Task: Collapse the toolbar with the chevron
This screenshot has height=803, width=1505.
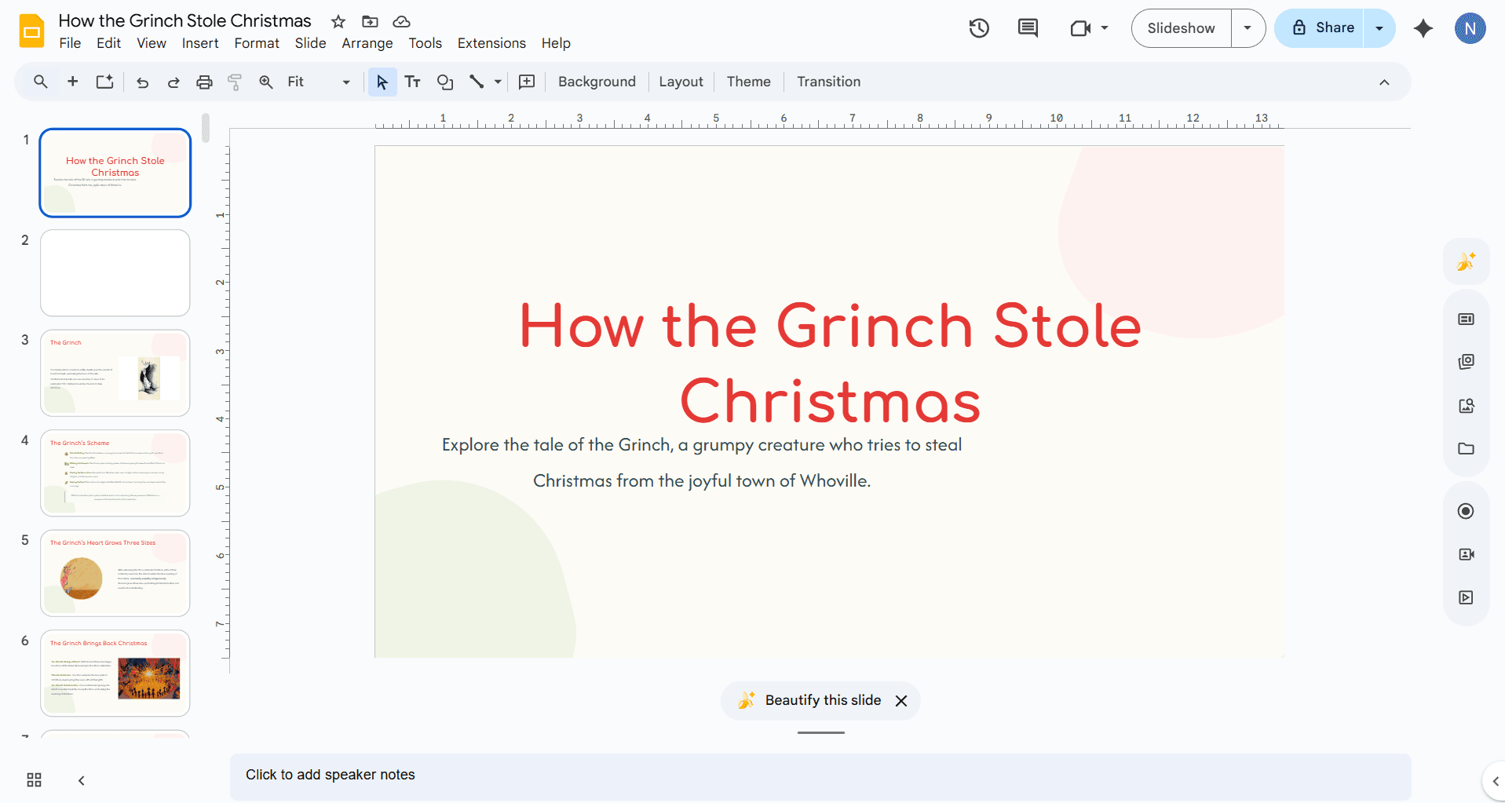Action: [1384, 82]
